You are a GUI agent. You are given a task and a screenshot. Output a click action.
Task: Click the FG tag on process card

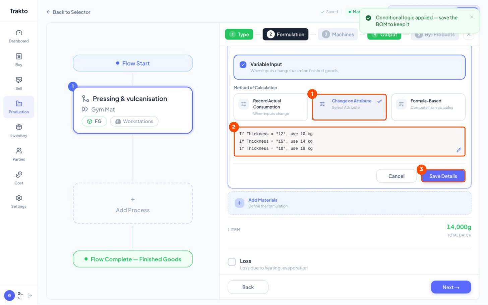pyautogui.click(x=94, y=122)
